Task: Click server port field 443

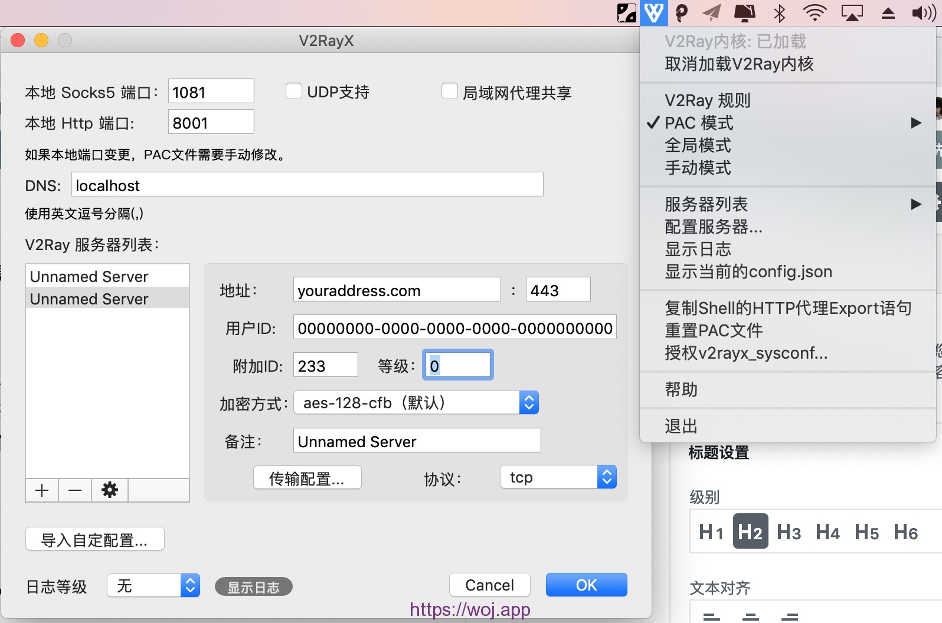Action: tap(558, 290)
